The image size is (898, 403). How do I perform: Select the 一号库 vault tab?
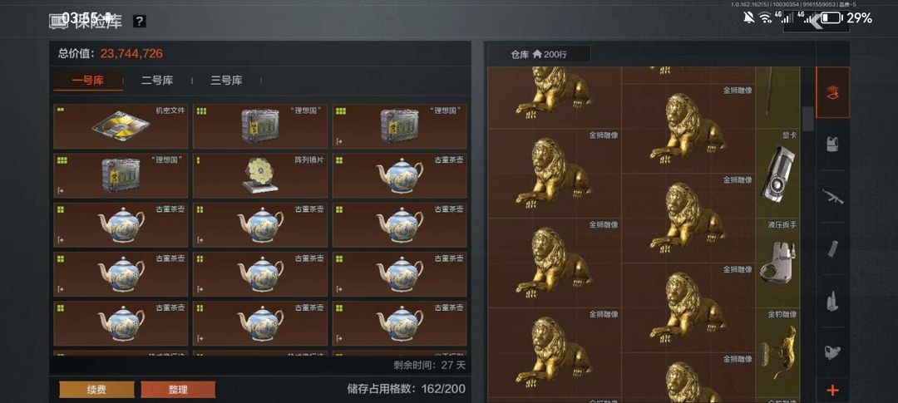pyautogui.click(x=87, y=81)
